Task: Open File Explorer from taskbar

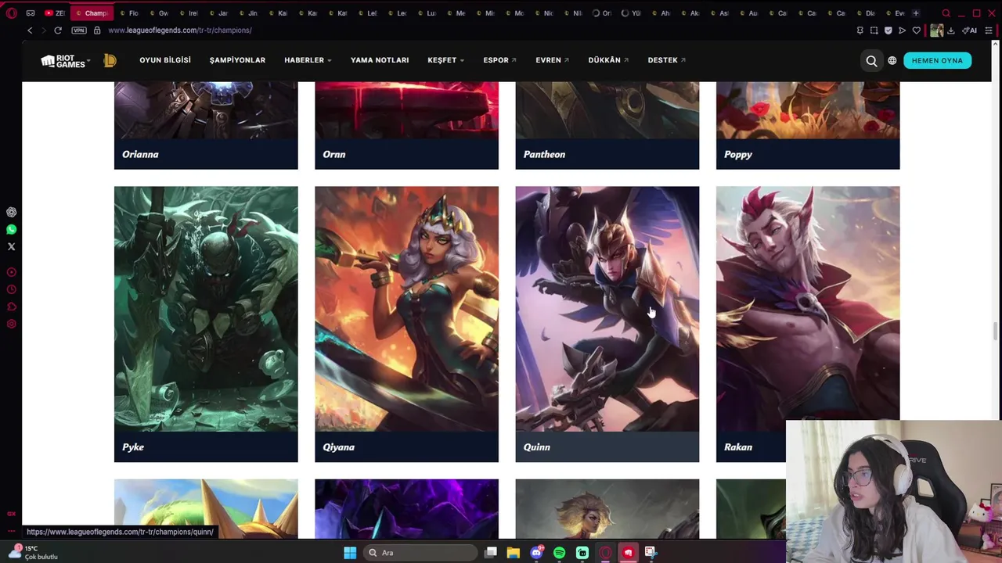Action: (514, 553)
